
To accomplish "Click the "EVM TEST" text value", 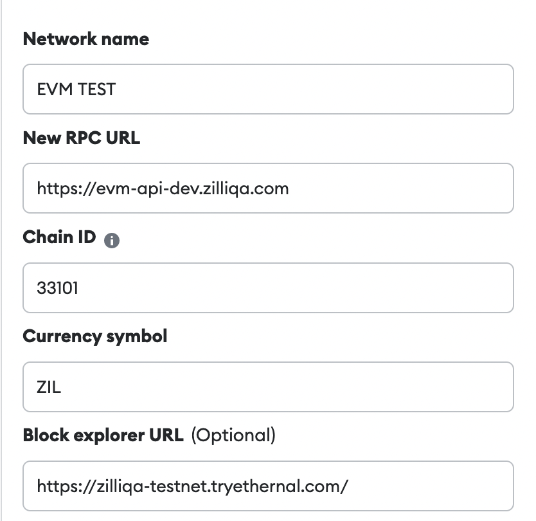I will coord(76,89).
